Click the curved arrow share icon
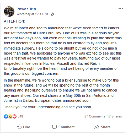The image size is (128, 134). click(97, 127)
